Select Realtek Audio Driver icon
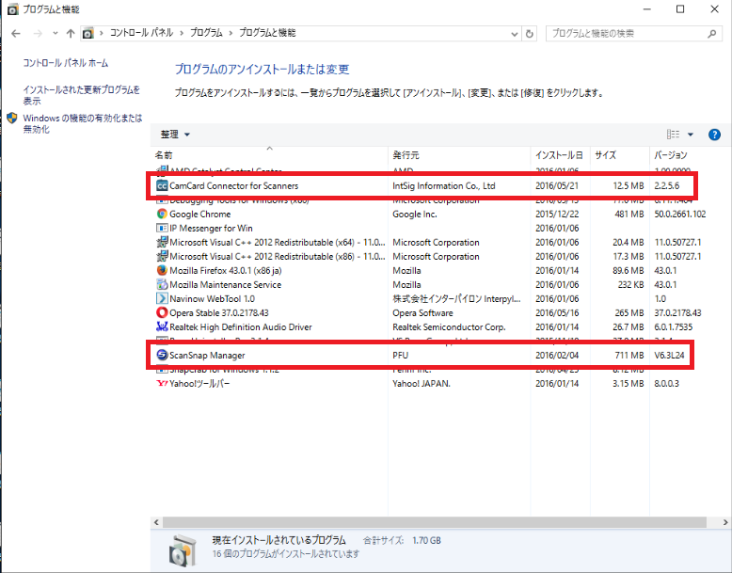 pos(162,326)
